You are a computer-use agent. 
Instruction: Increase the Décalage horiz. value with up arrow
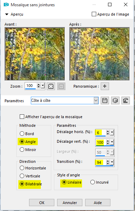[108, 131]
